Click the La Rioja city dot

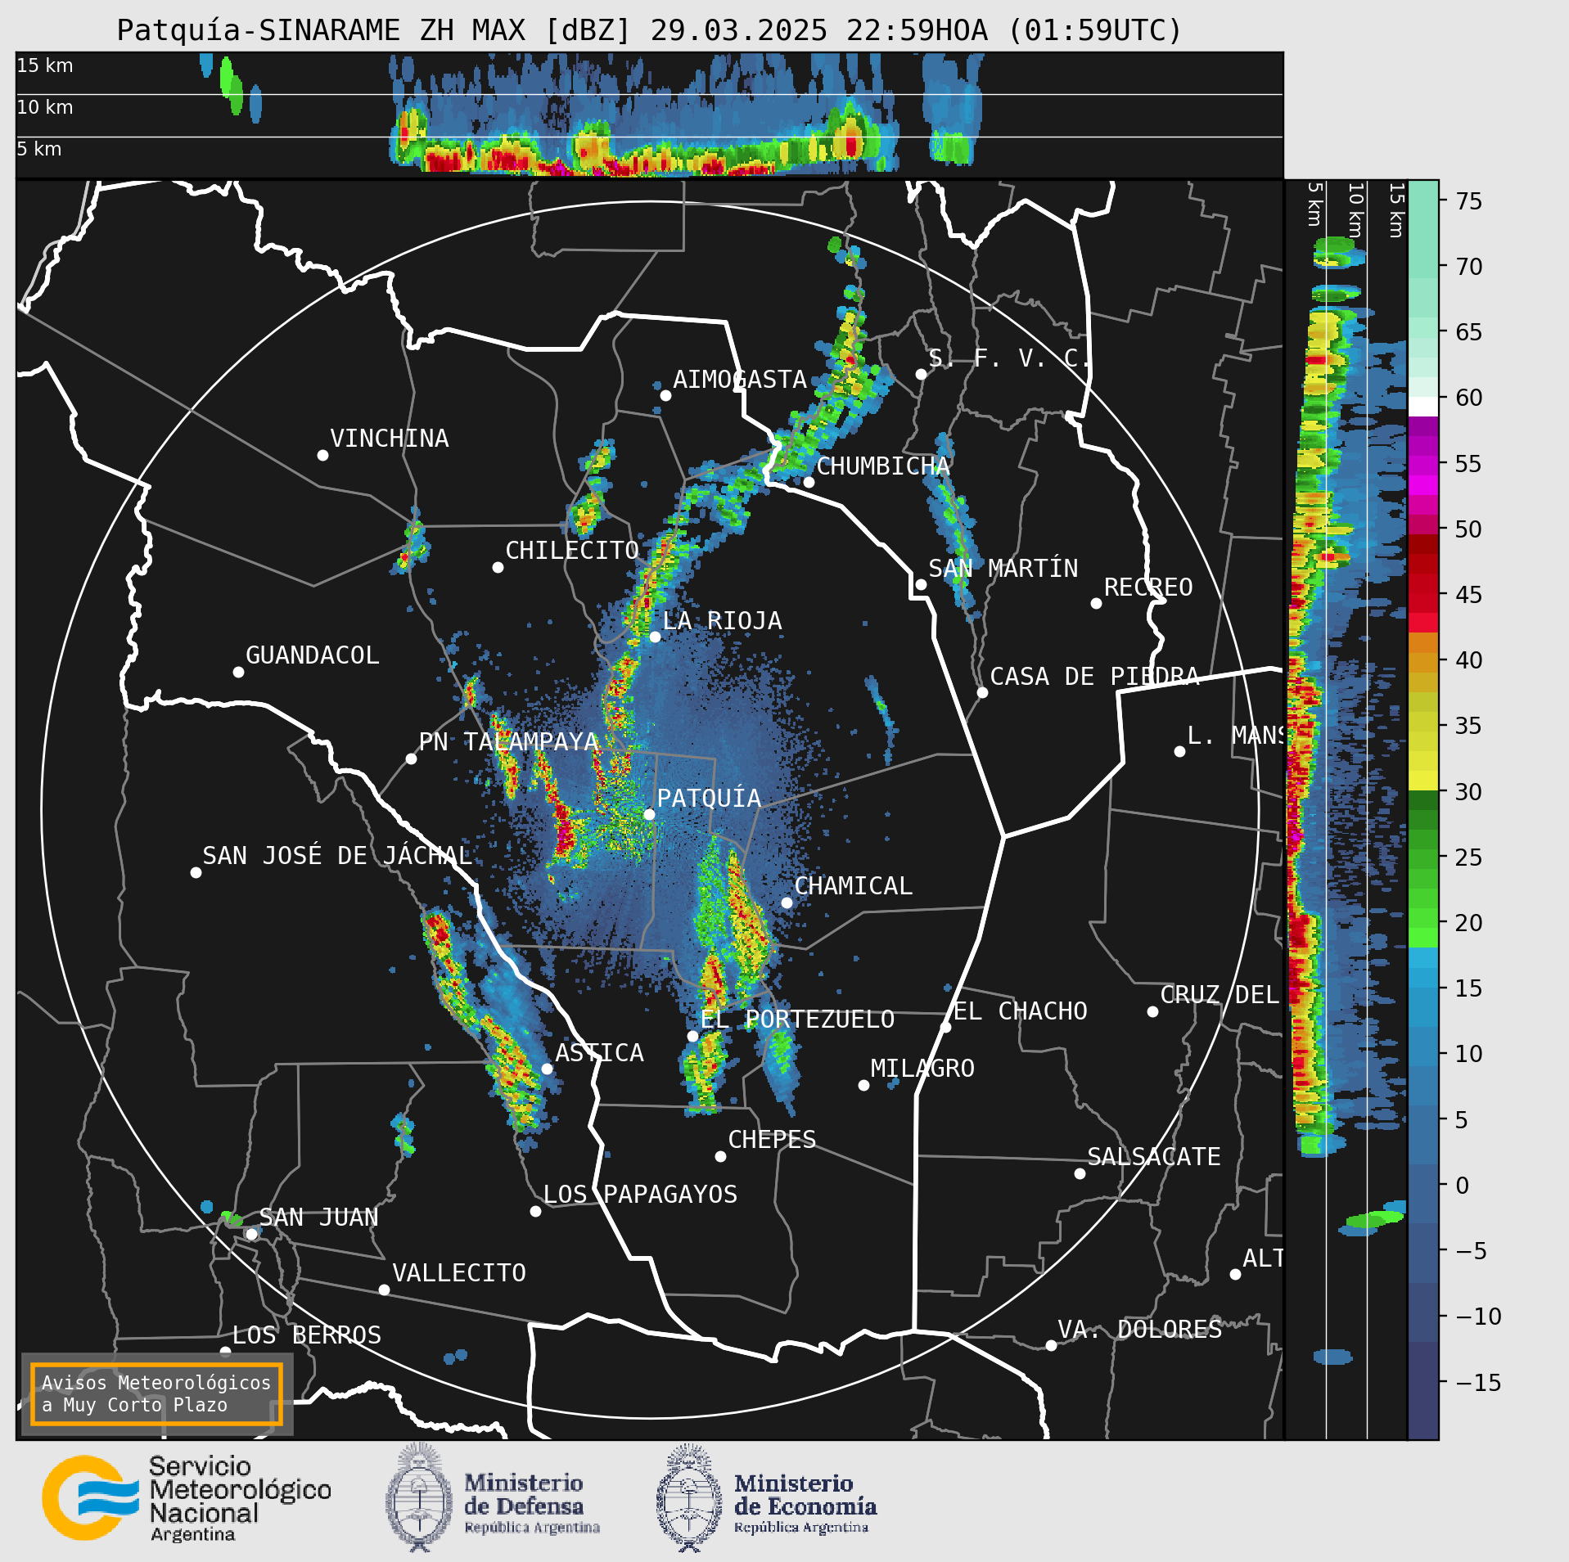point(655,637)
